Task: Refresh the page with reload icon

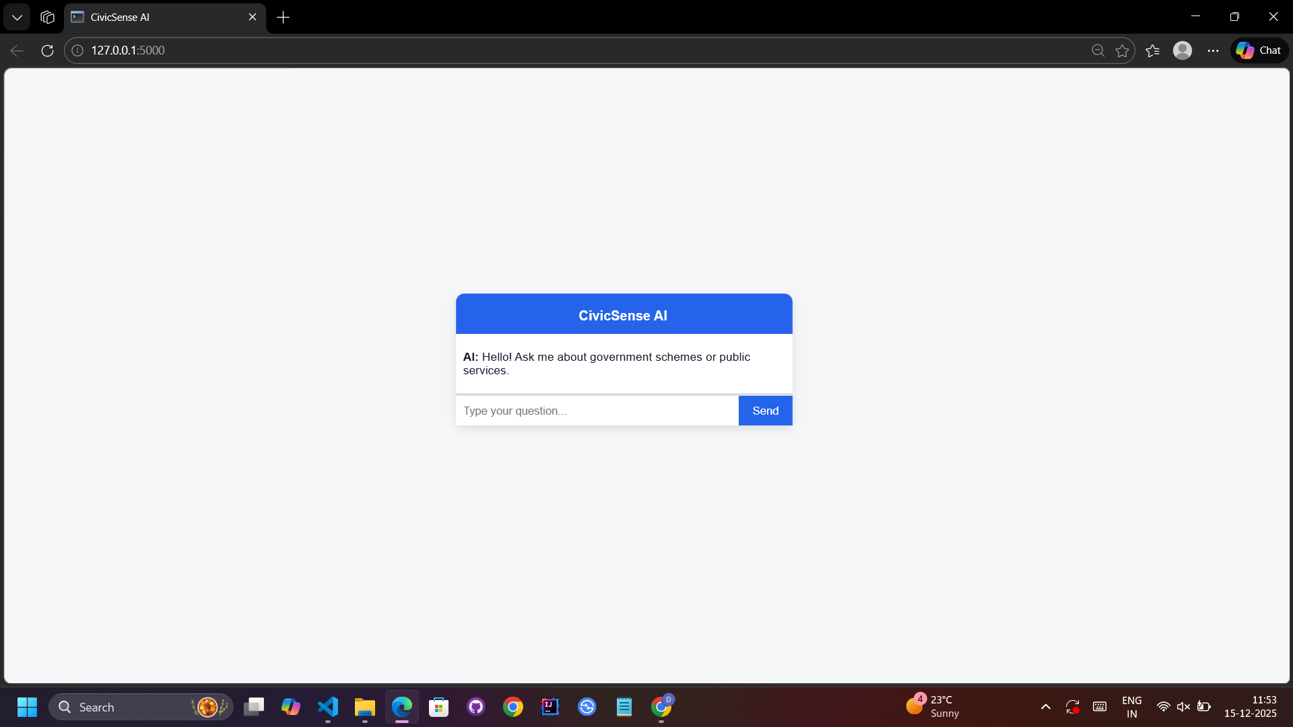Action: coord(47,50)
